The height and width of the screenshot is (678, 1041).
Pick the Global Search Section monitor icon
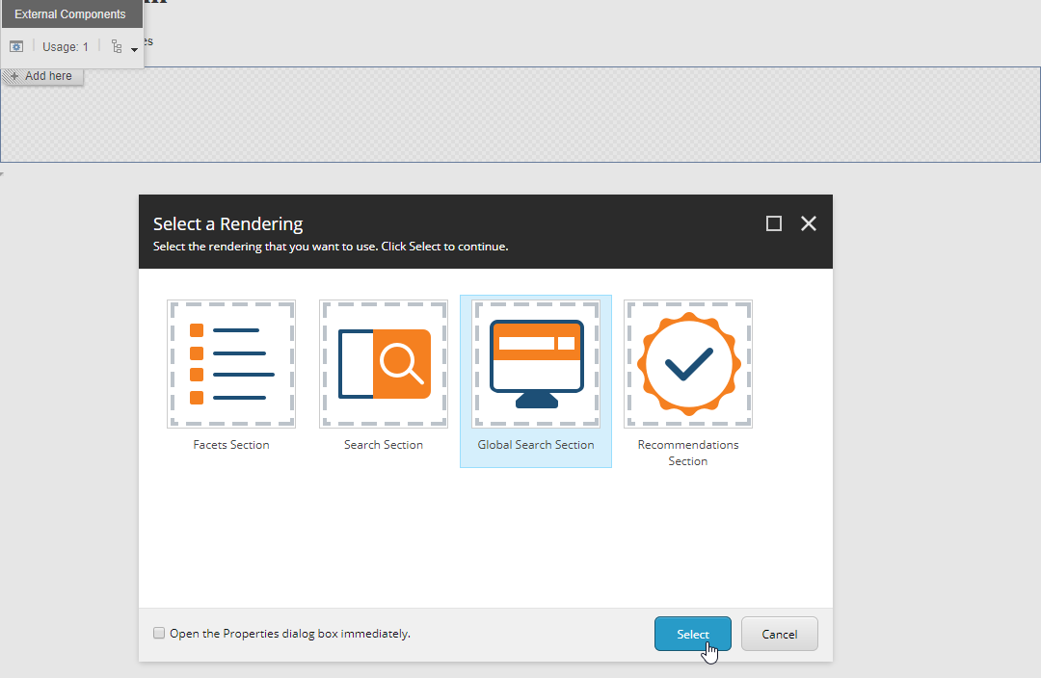(x=536, y=364)
